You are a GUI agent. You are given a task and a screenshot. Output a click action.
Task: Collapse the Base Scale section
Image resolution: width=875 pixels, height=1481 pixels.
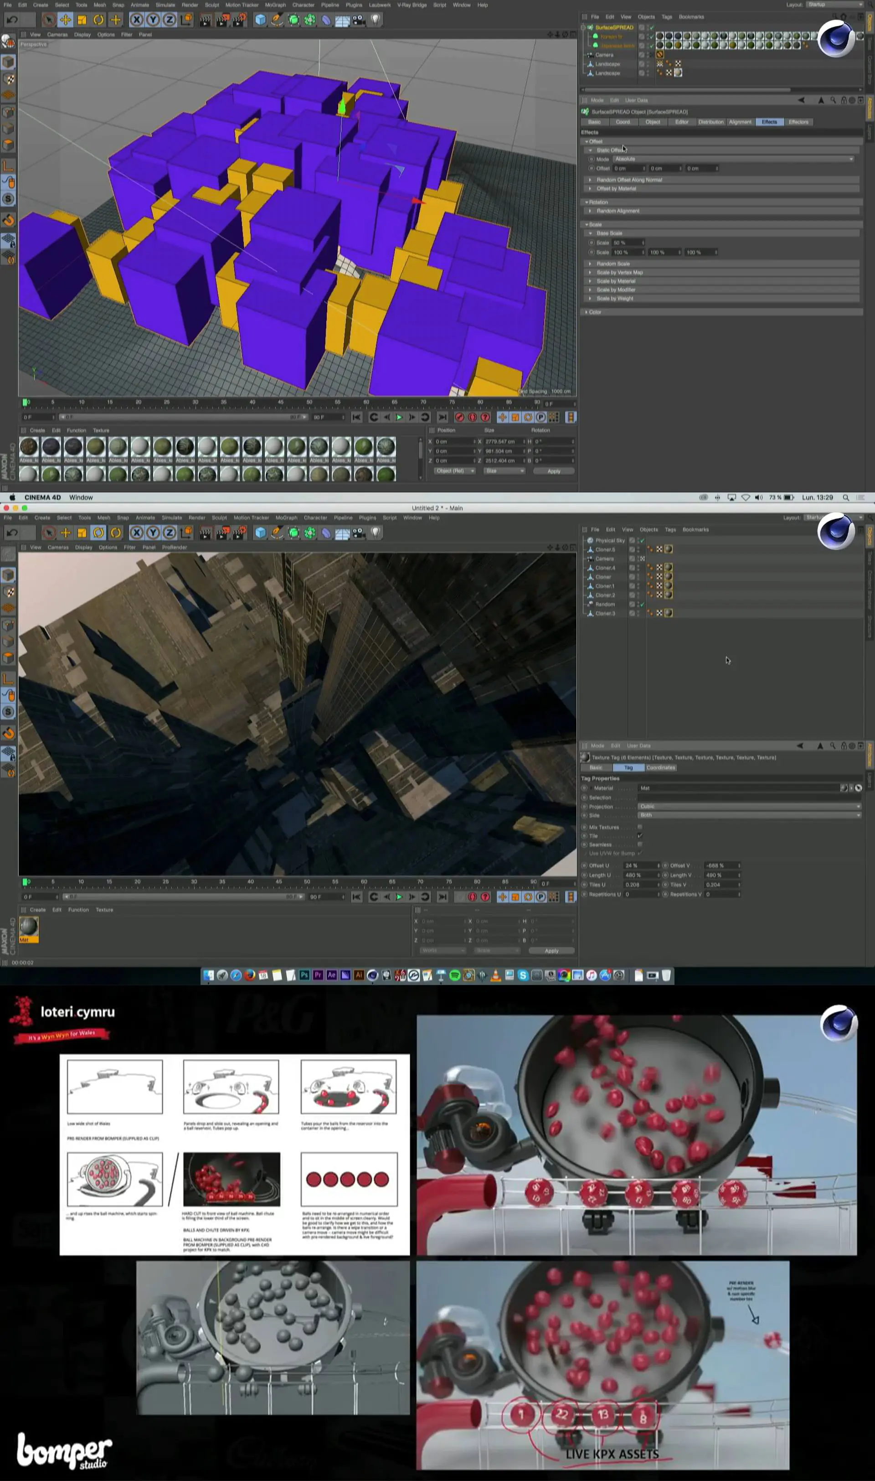coord(723,233)
